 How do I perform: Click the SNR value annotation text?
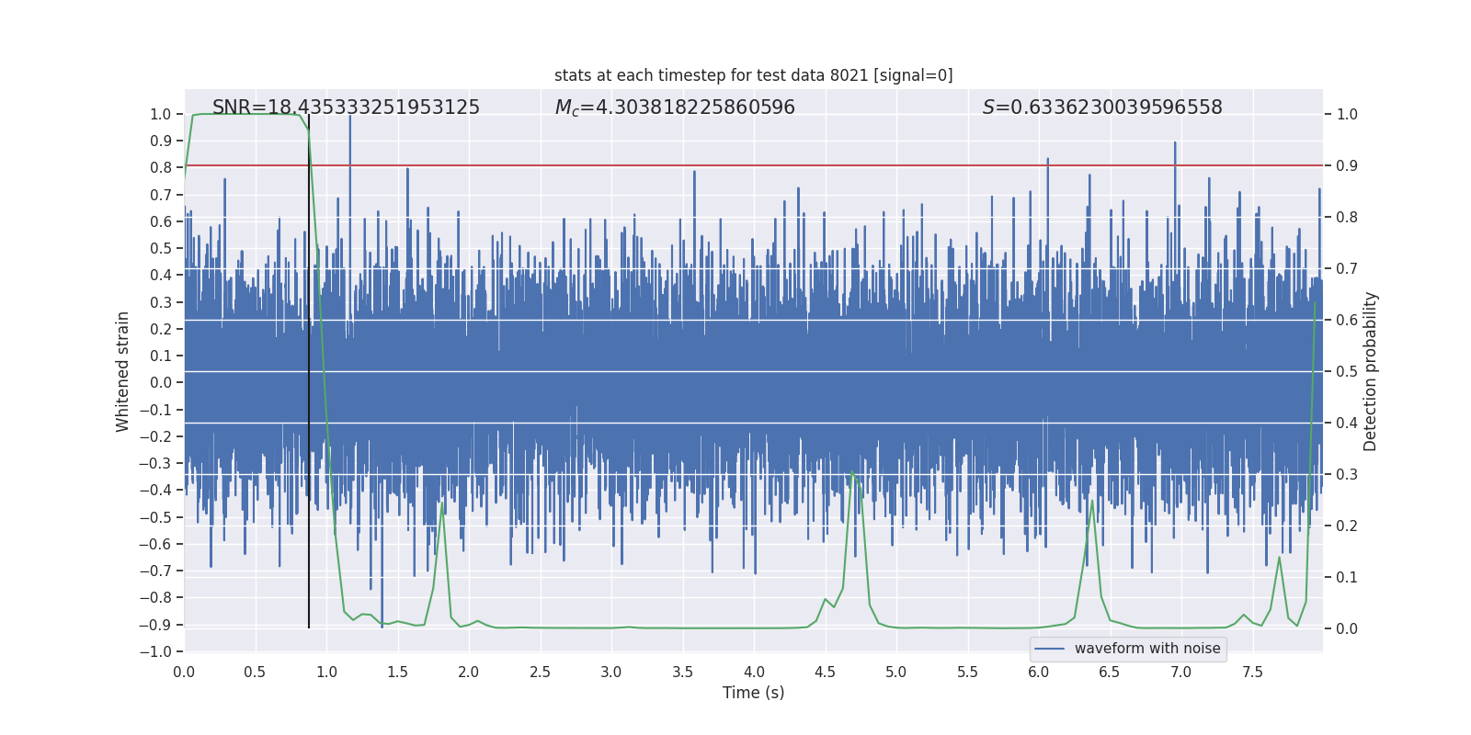pos(346,107)
